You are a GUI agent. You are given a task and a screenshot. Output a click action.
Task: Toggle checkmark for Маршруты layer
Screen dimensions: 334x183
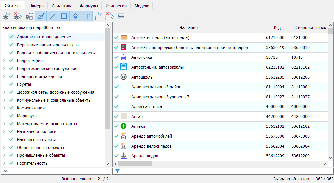click(x=11, y=116)
